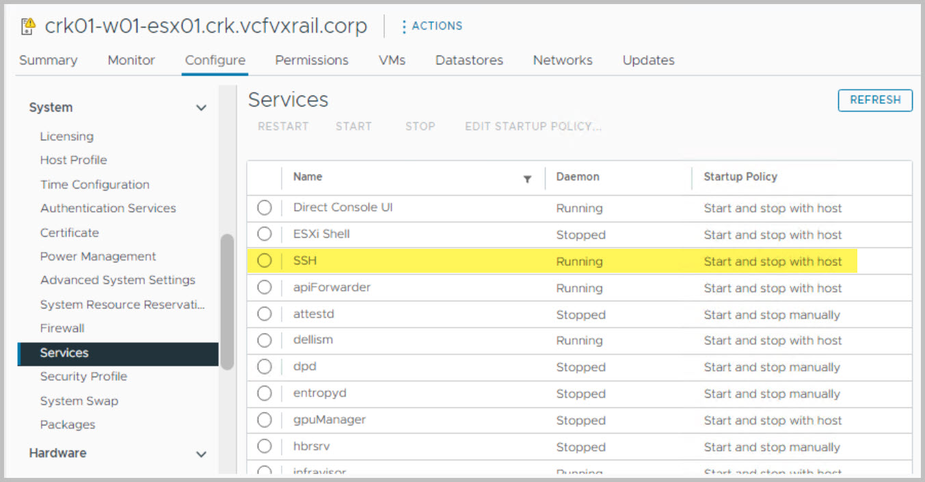This screenshot has width=925, height=482.
Task: Open Firewall settings in sidebar
Action: click(62, 328)
